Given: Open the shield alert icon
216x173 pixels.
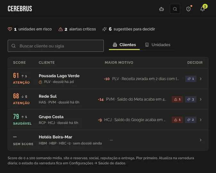Looking at the screenshot, I should click(x=188, y=9).
